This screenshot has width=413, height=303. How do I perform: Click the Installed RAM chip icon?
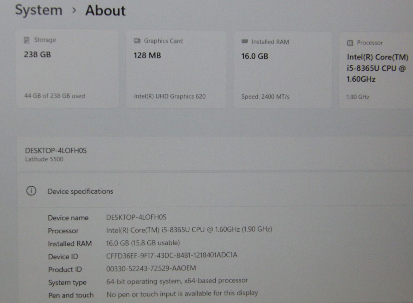click(x=244, y=42)
